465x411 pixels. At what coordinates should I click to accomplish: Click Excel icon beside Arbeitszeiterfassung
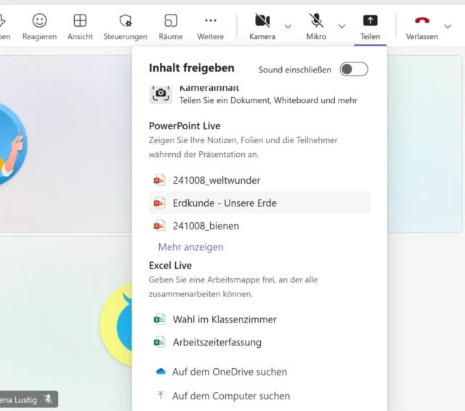(x=159, y=342)
